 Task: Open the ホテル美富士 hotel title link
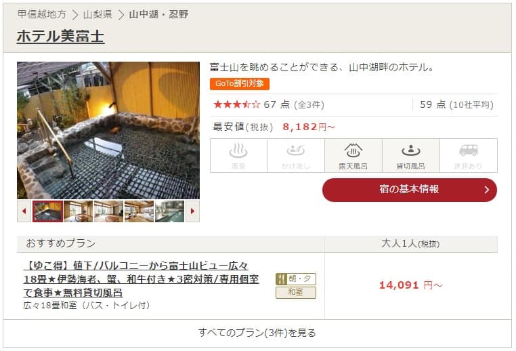pos(60,36)
